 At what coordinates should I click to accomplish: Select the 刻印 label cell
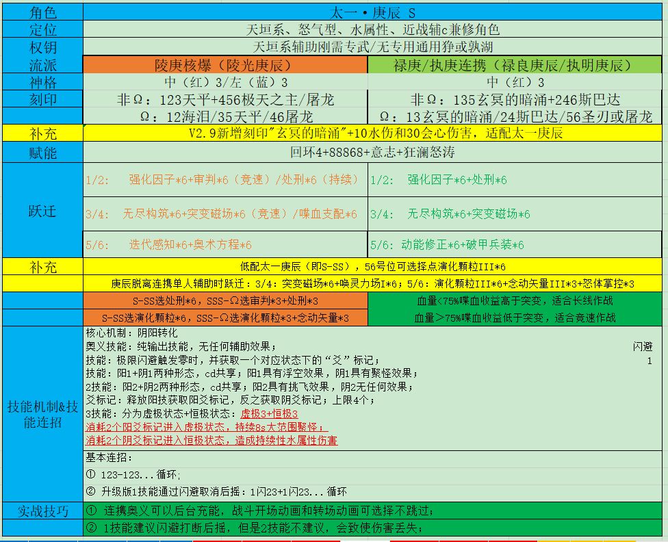(x=42, y=99)
